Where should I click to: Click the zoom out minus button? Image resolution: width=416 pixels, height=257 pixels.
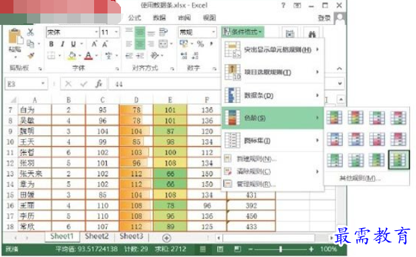point(251,249)
